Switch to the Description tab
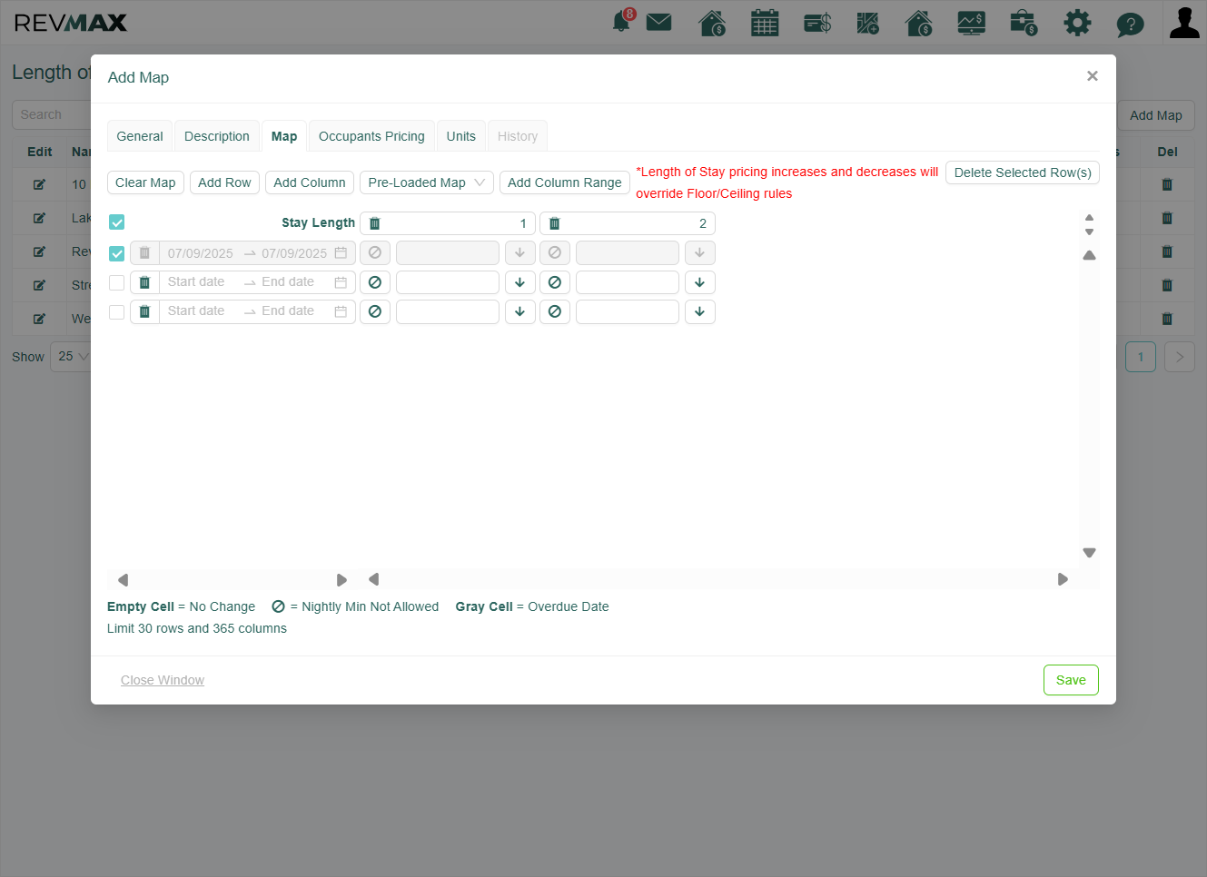This screenshot has height=877, width=1207. (217, 136)
